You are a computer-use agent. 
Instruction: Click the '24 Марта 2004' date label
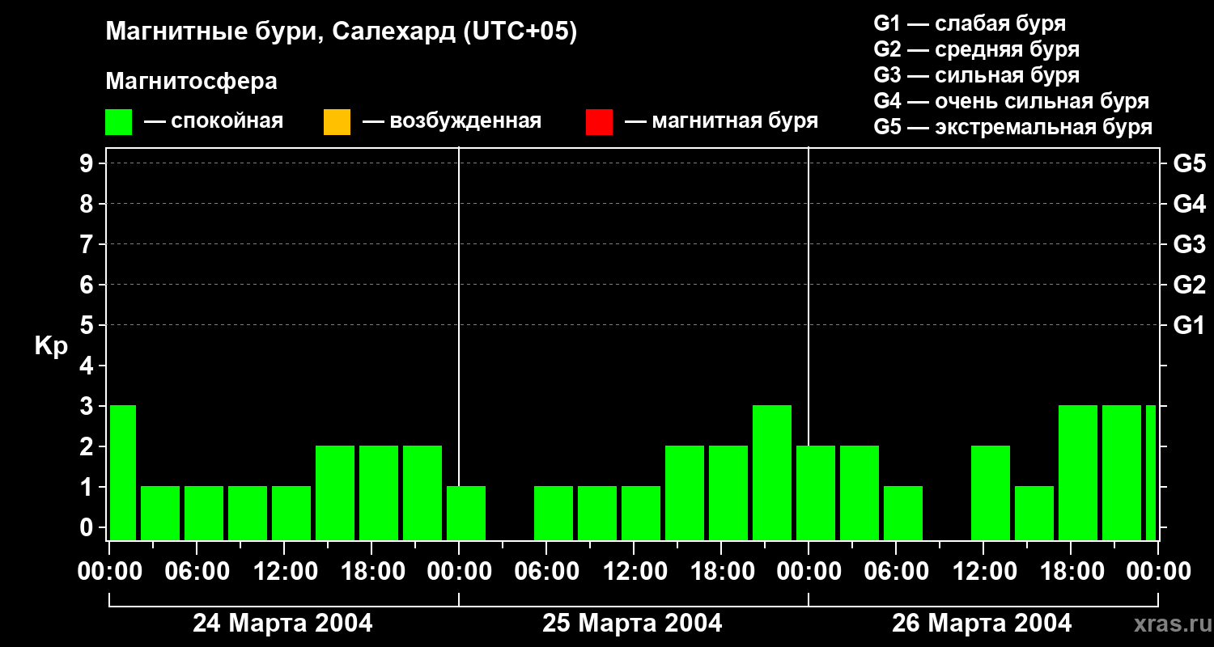[282, 623]
